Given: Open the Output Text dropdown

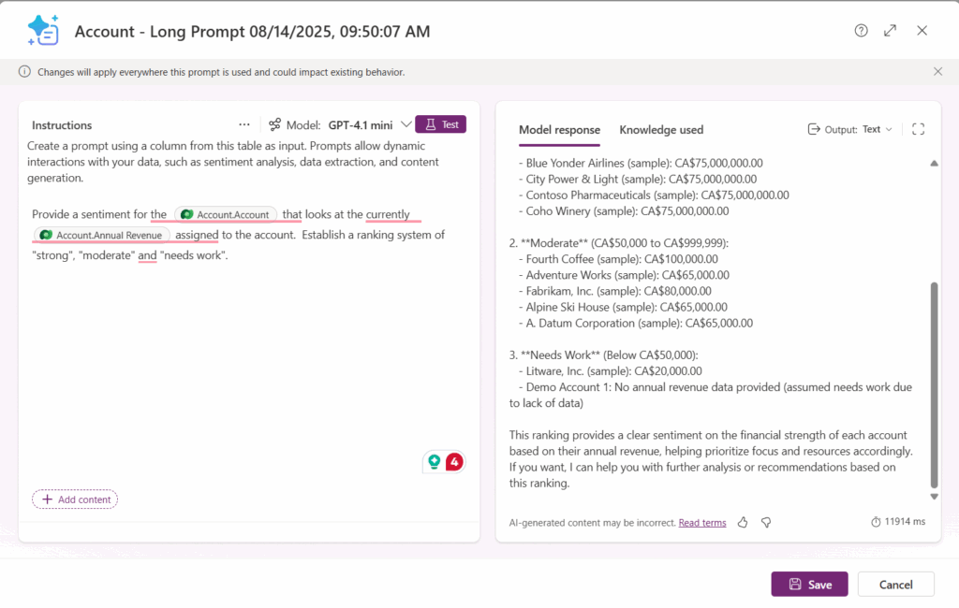Looking at the screenshot, I should tap(858, 129).
